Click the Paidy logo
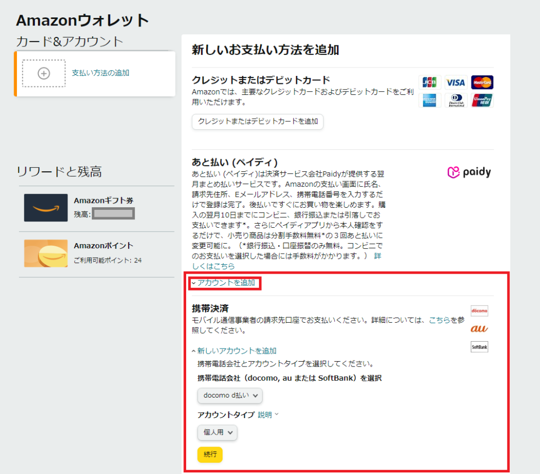The height and width of the screenshot is (474, 540). click(469, 172)
